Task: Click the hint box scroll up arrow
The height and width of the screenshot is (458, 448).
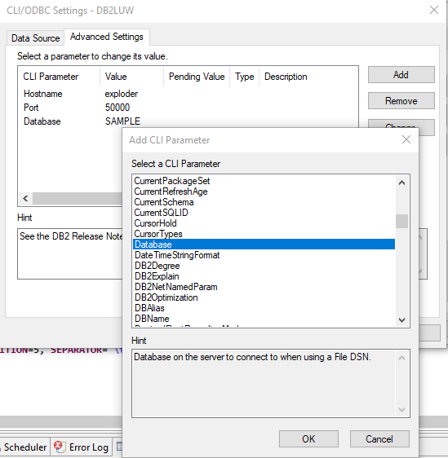Action: point(401,358)
